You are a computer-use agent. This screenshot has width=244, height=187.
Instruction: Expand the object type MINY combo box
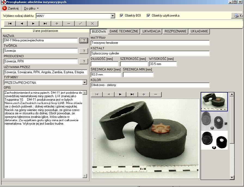click(113, 16)
